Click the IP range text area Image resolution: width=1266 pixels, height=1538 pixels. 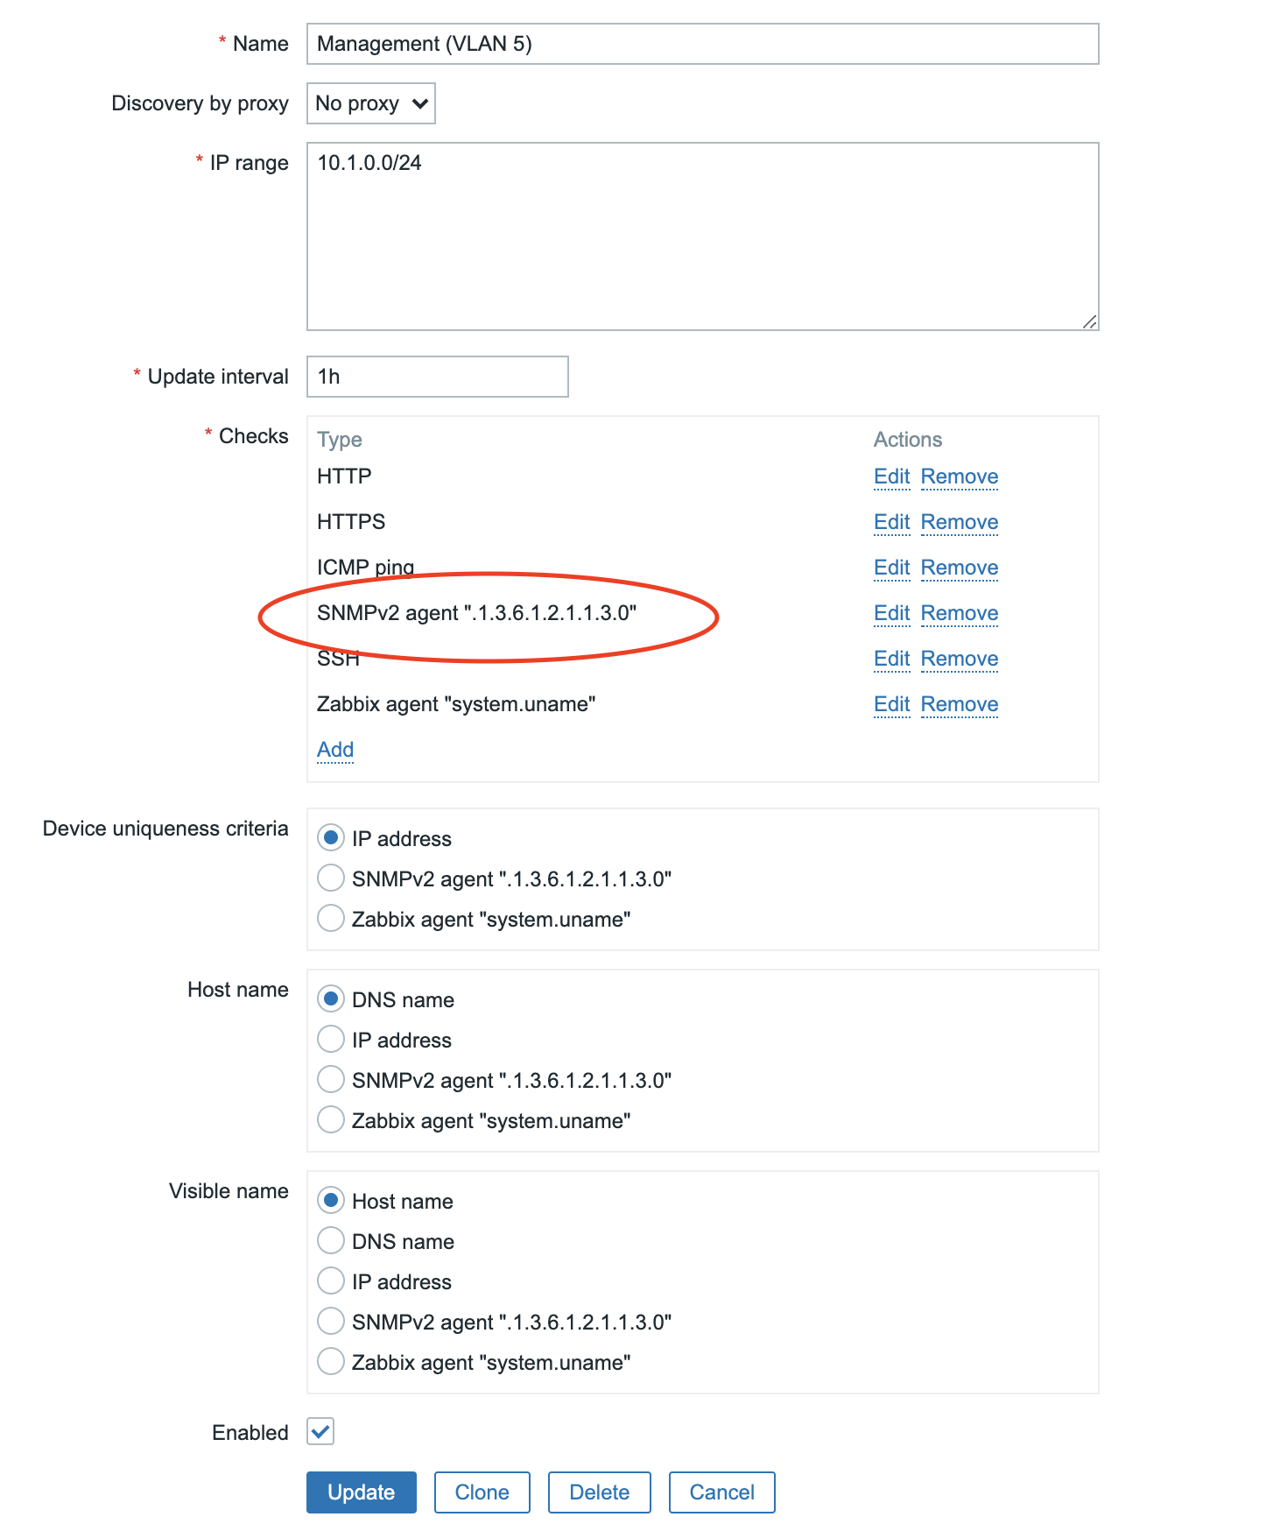click(x=702, y=236)
